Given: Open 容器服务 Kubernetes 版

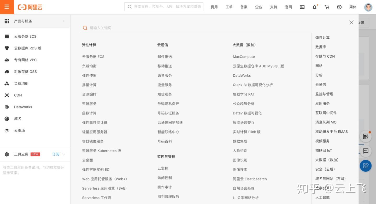Looking at the screenshot, I should point(102,151).
